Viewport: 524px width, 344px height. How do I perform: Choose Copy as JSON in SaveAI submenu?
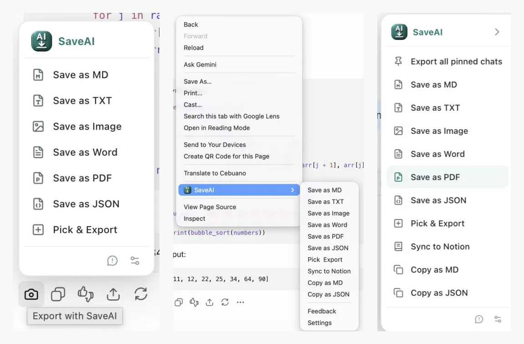point(329,294)
